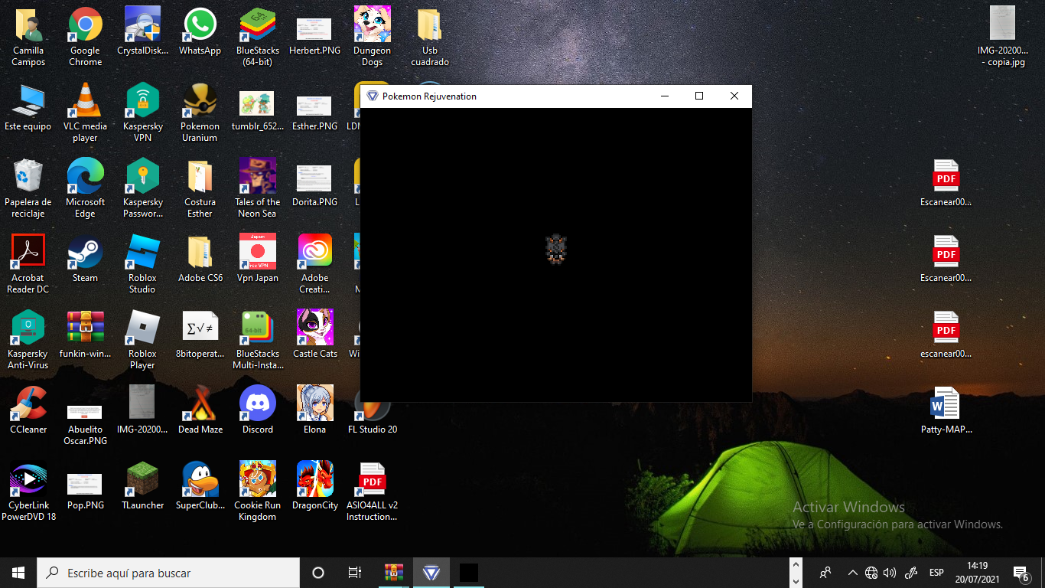Launch Roblox Player shortcut
Image resolution: width=1045 pixels, height=588 pixels.
142,328
